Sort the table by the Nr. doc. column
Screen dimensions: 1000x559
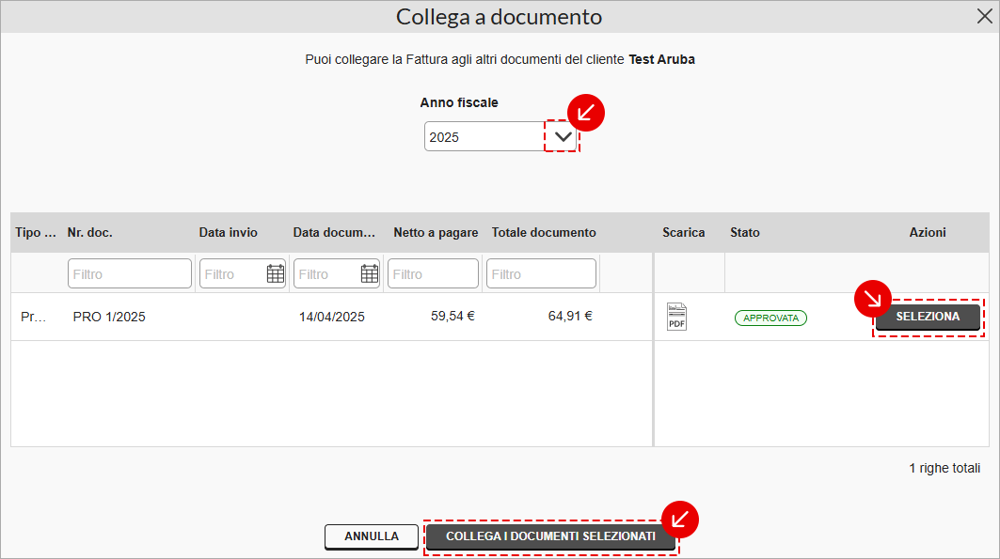coord(90,232)
